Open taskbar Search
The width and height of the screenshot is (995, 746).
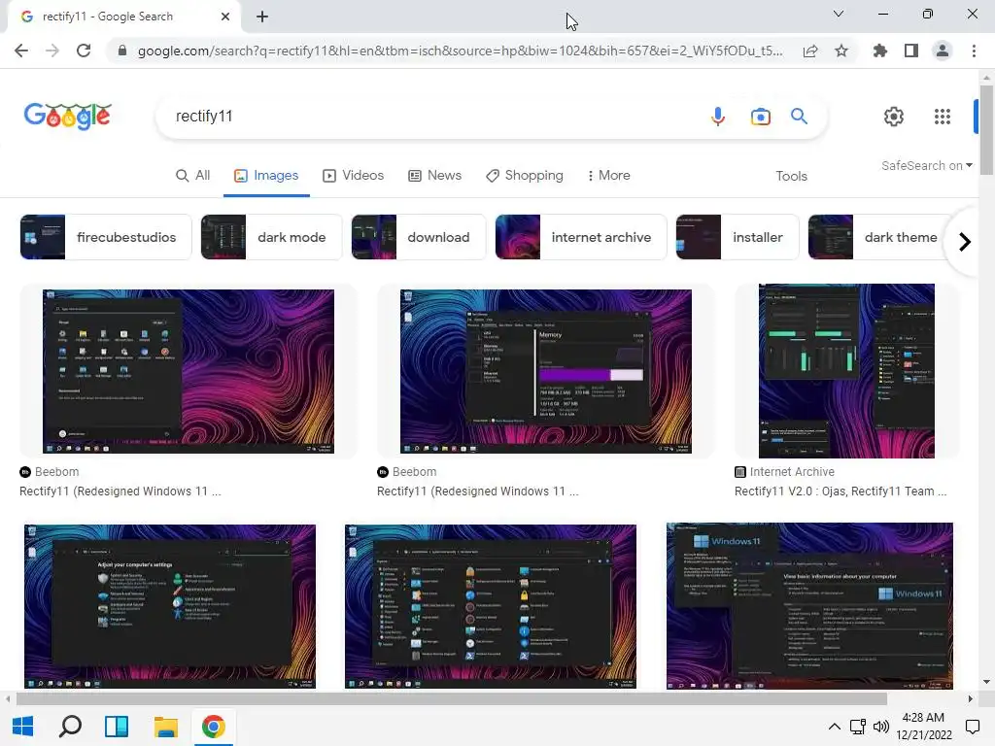click(70, 727)
